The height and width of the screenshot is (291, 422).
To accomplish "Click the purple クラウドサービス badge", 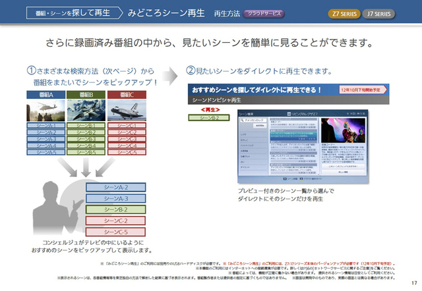I will 264,13.
